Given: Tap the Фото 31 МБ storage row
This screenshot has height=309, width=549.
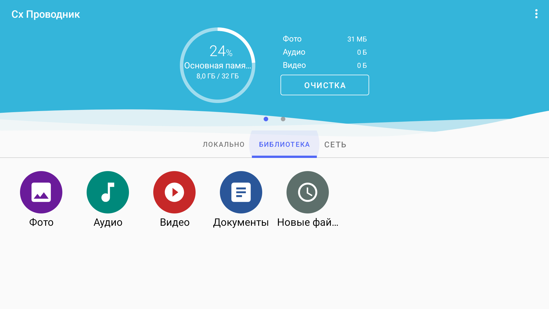Looking at the screenshot, I should [325, 39].
